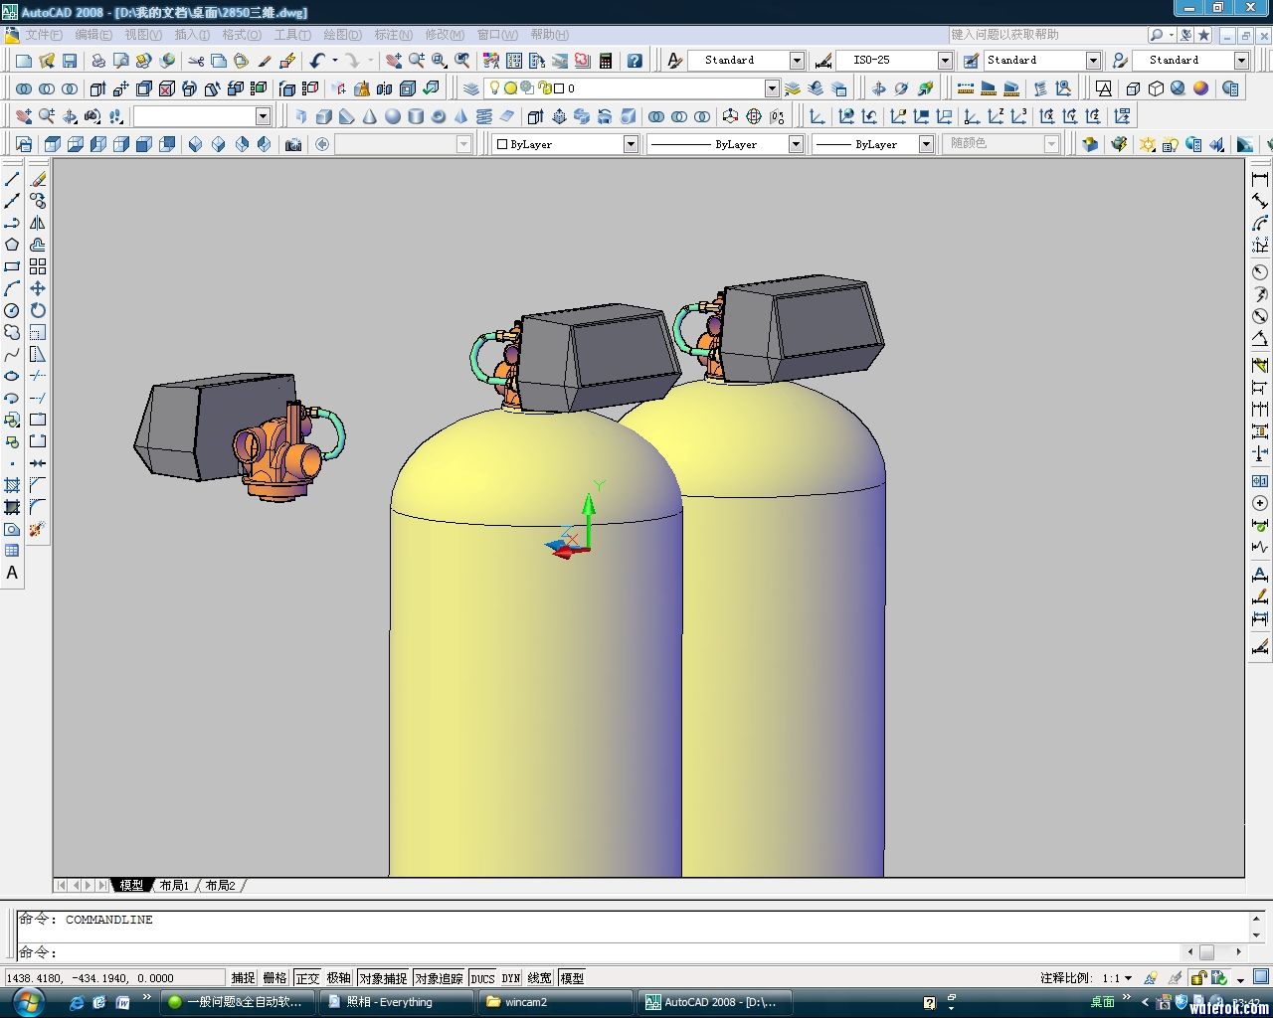Screen dimensions: 1273x1018
Task: Toggle DYN dynamic input button
Action: point(511,978)
